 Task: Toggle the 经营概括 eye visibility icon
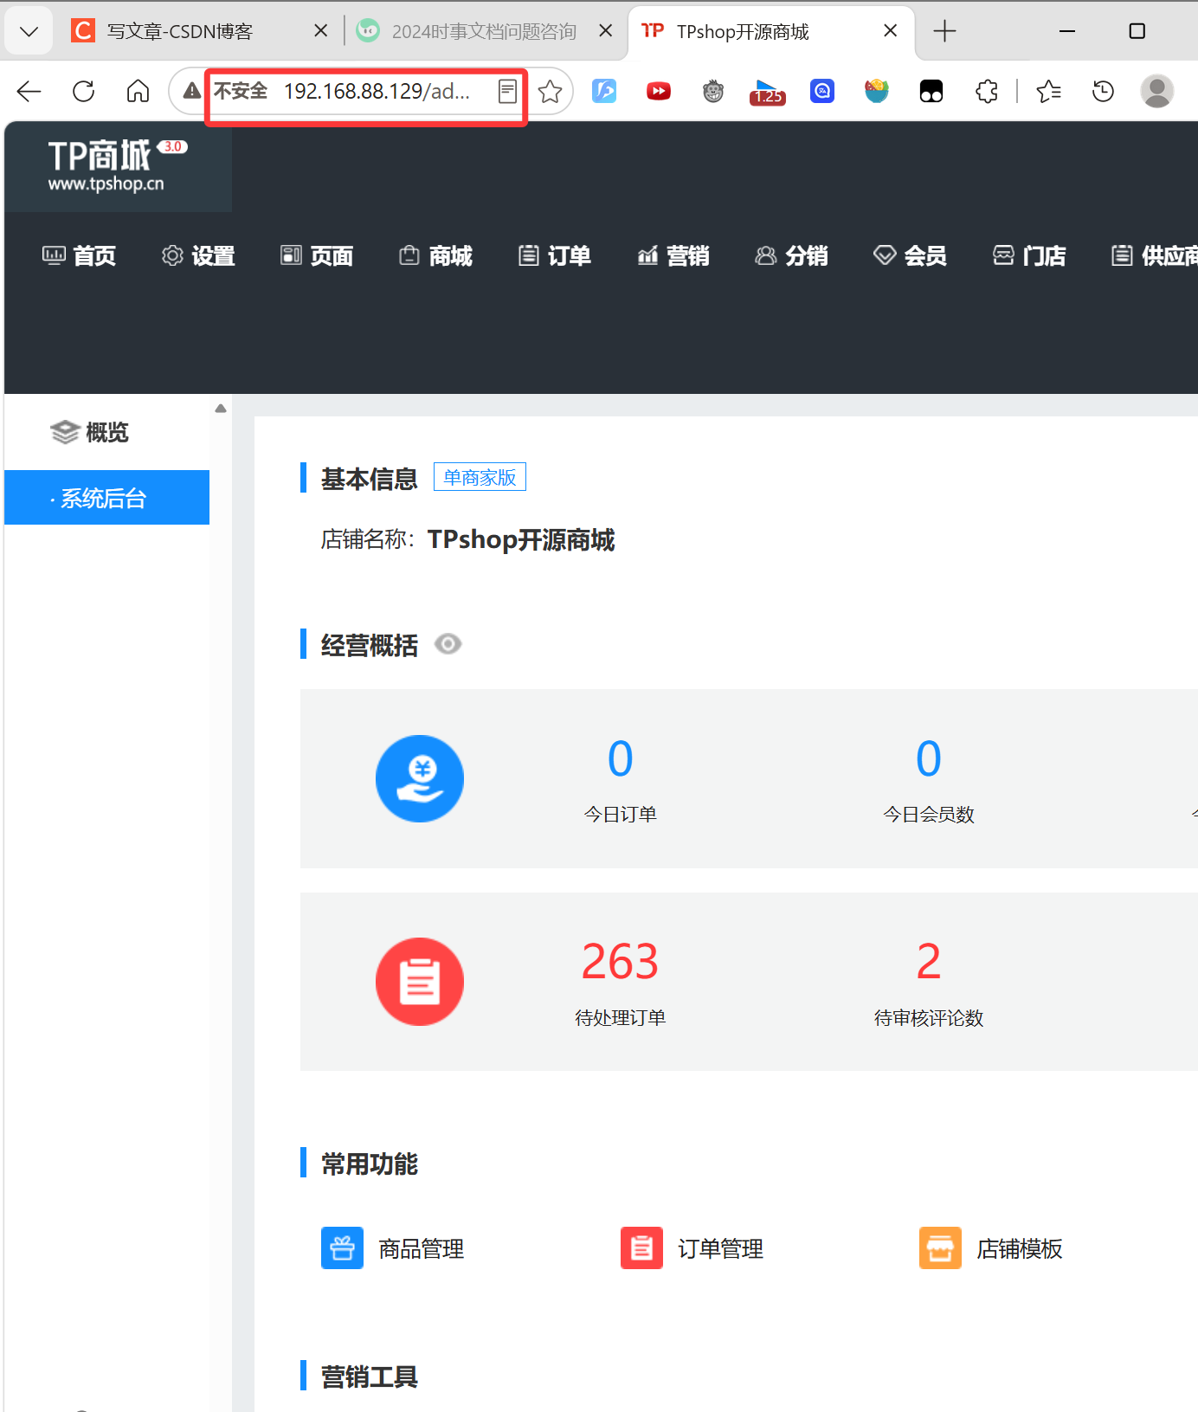(448, 644)
